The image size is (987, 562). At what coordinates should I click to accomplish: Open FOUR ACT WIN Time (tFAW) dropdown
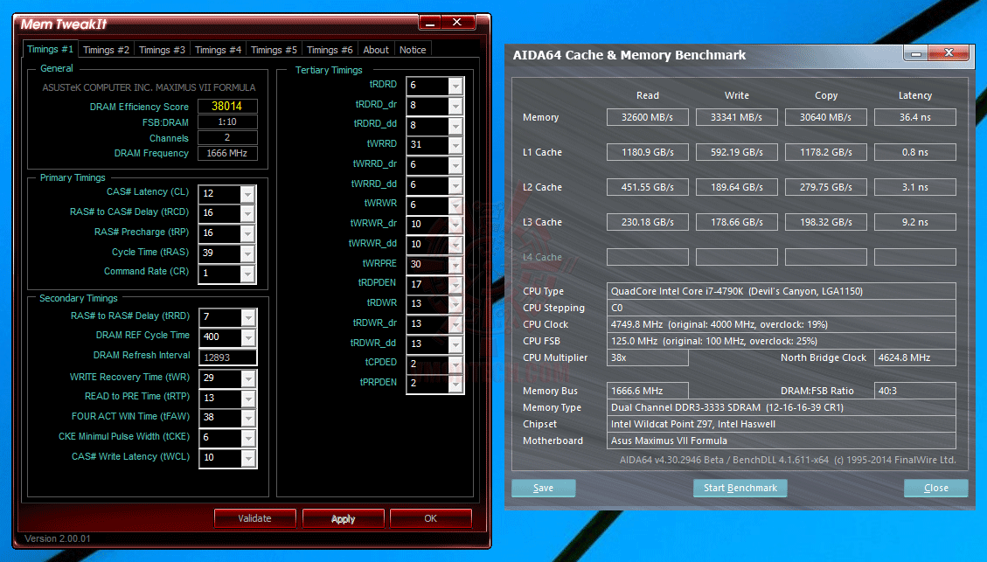click(x=248, y=418)
